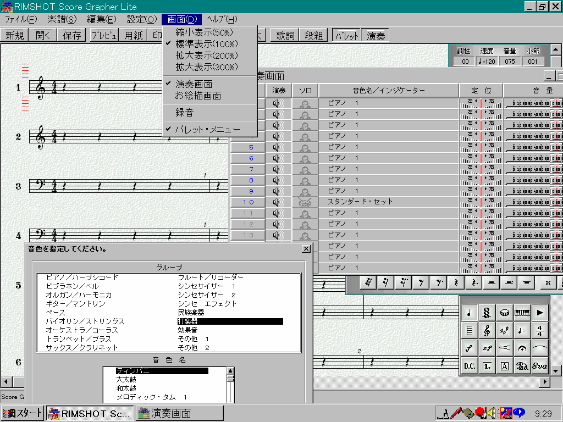Select the slur arc icon
The height and width of the screenshot is (422, 563).
[x=540, y=348]
